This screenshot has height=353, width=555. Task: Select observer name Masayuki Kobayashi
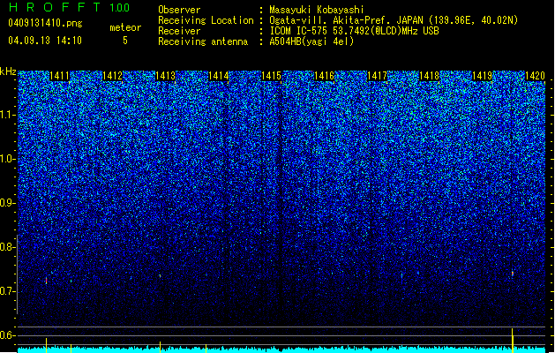click(x=317, y=10)
